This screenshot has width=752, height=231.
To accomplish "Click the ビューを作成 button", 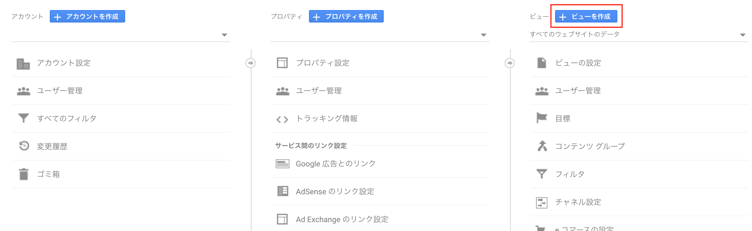I will [586, 17].
